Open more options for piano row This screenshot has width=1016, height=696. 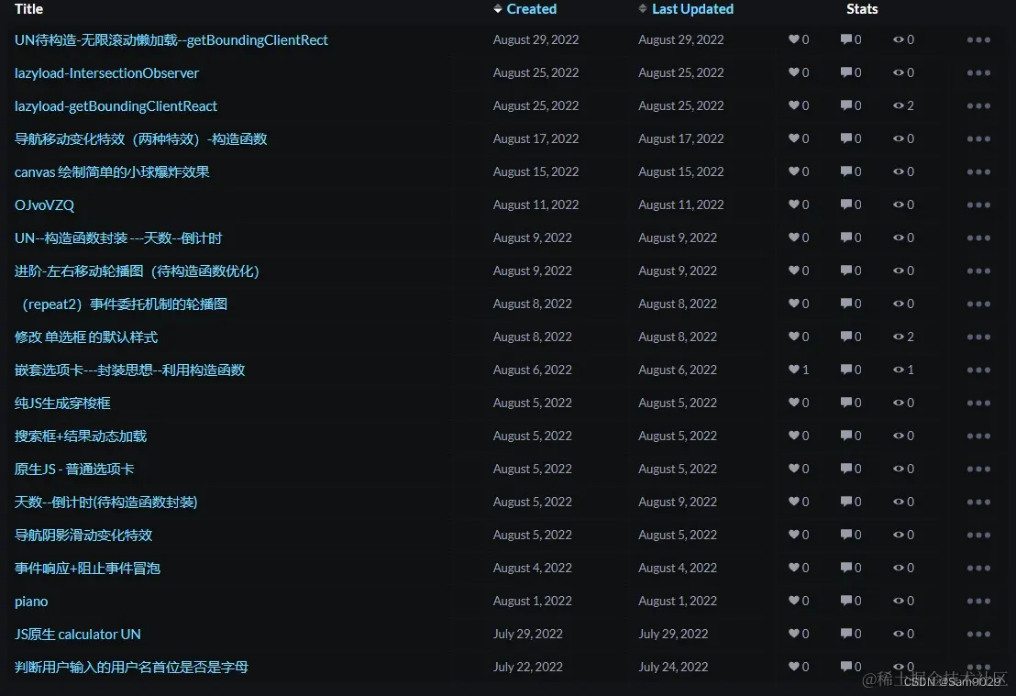coord(978,601)
